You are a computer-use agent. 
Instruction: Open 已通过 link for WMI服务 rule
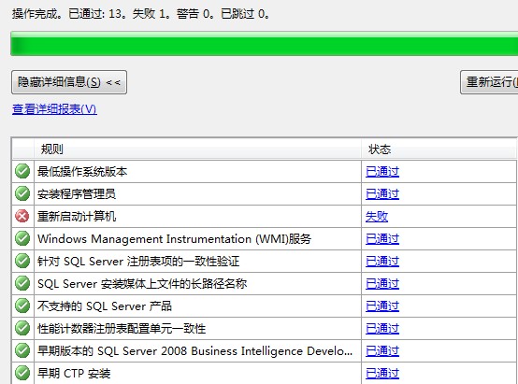382,239
